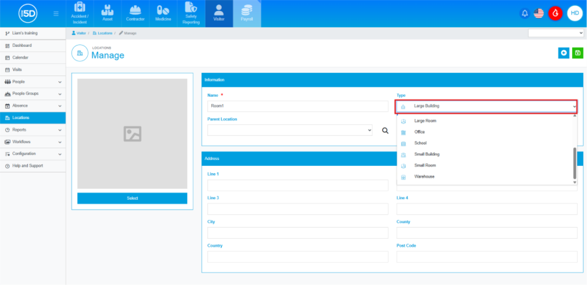Viewport: 587px width, 285px height.
Task: Click the green save icon button
Action: [577, 53]
